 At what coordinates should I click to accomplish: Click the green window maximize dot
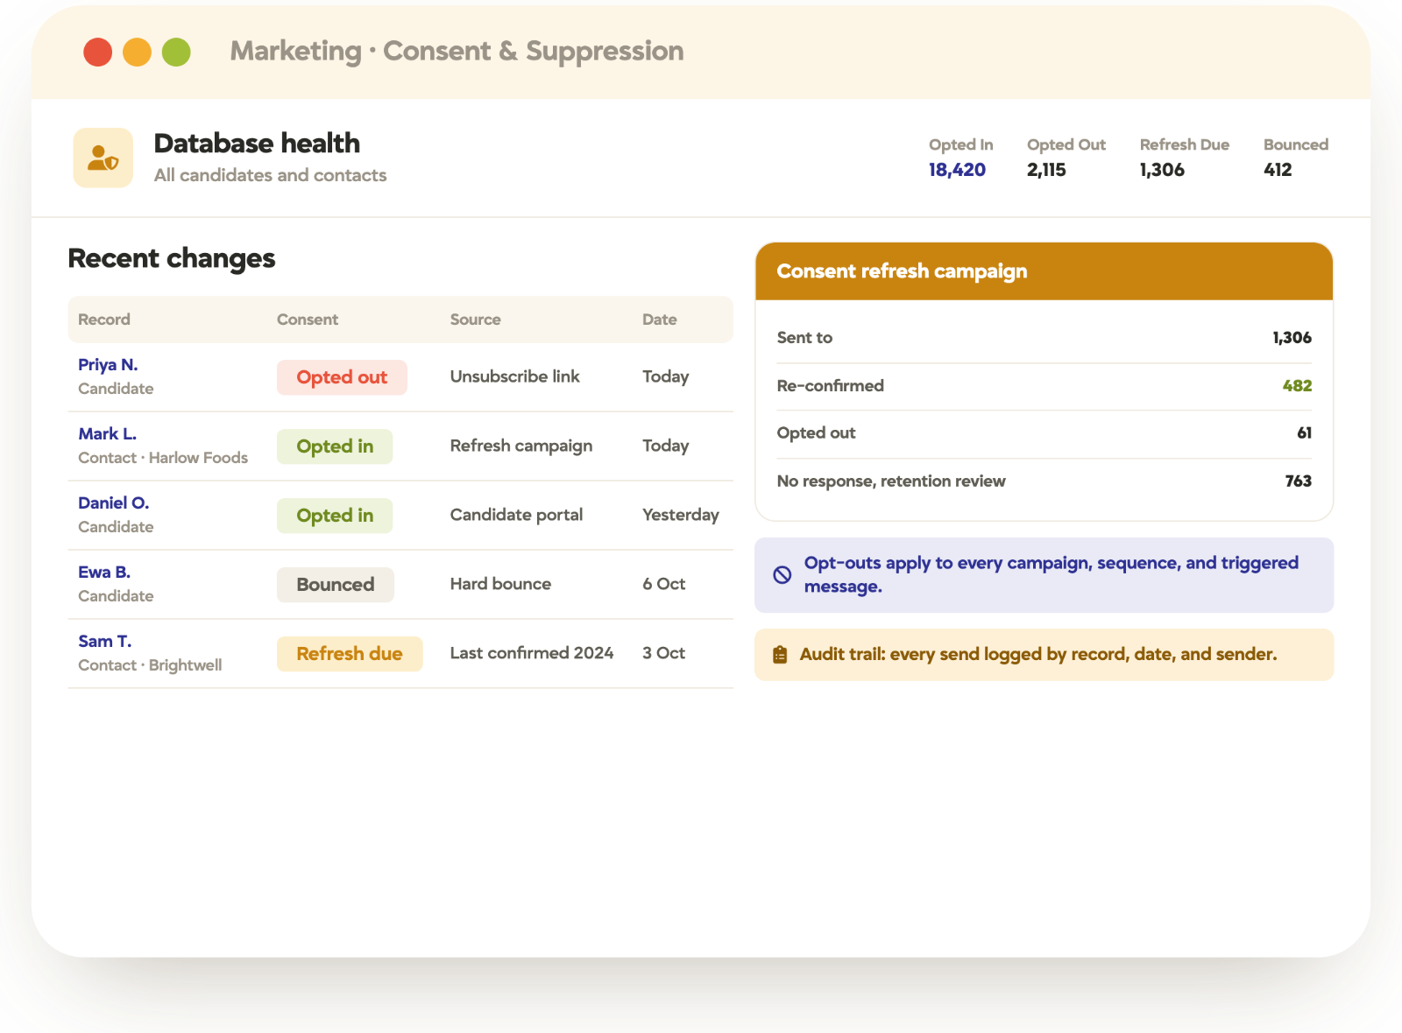pyautogui.click(x=176, y=52)
